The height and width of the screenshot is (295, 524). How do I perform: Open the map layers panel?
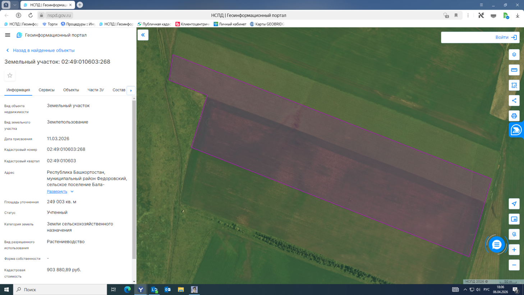click(x=514, y=55)
